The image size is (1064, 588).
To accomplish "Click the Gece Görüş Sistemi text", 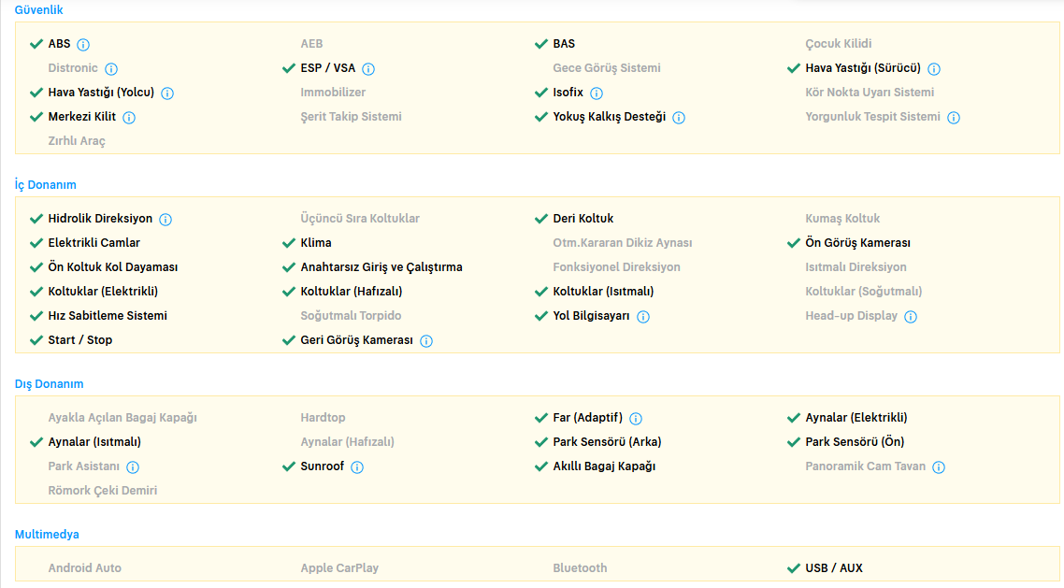I will pyautogui.click(x=607, y=68).
